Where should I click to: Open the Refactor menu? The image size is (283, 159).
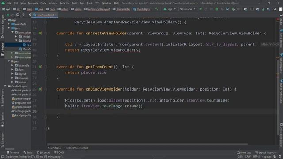pyautogui.click(x=65, y=3)
